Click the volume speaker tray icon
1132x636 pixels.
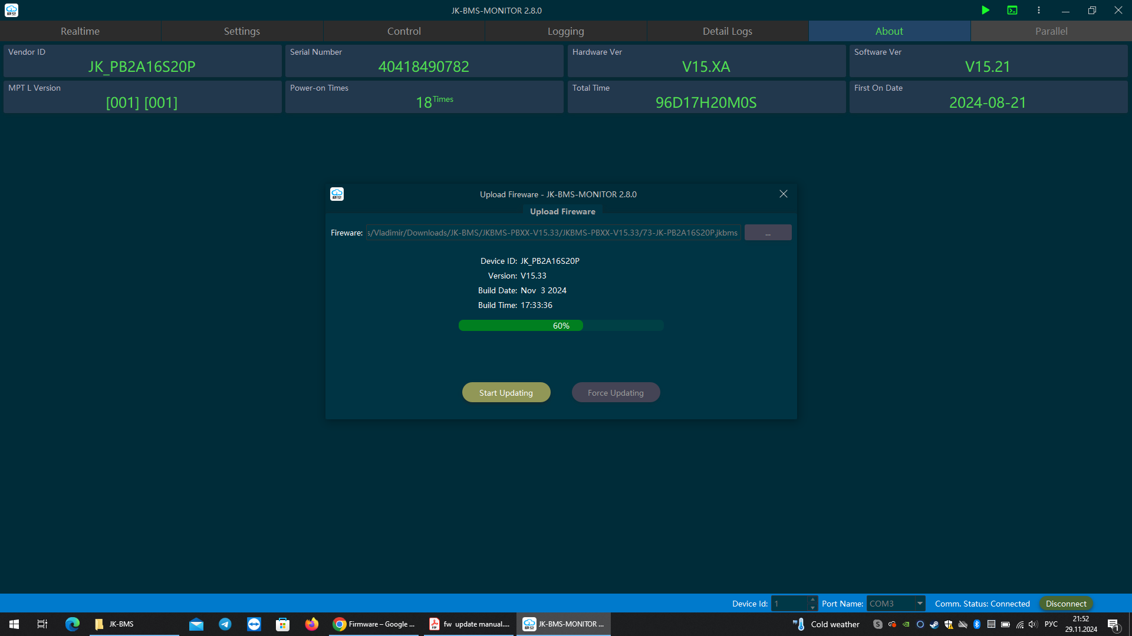pos(1033,624)
